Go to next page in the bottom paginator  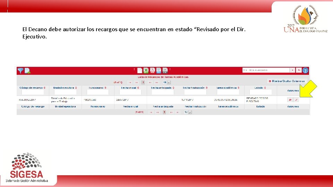(171, 112)
